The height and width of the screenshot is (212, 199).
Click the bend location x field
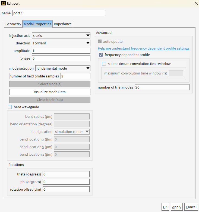point(72,139)
